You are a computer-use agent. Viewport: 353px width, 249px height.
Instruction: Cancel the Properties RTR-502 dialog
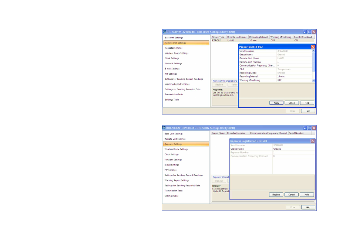coord(292,103)
